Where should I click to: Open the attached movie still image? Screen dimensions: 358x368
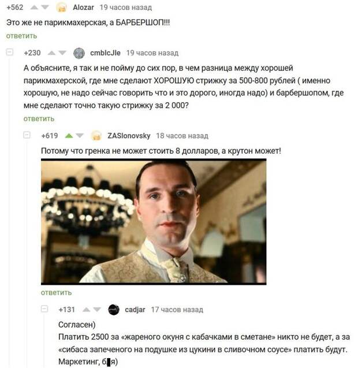(154, 222)
